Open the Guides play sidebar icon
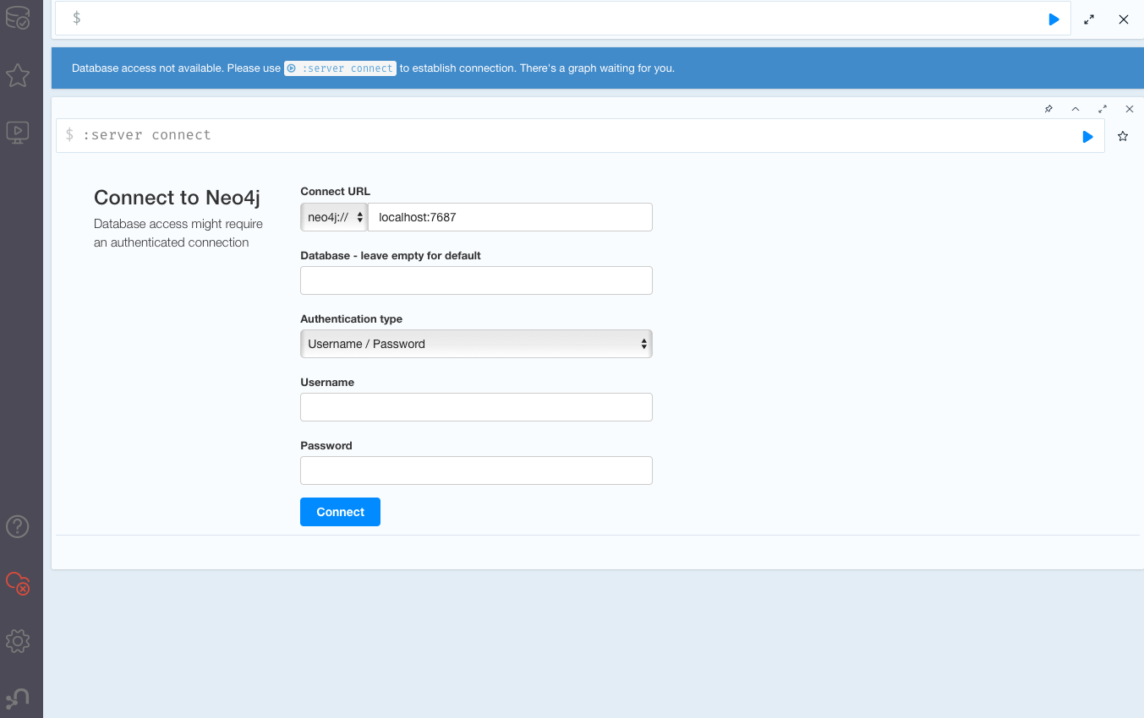Viewport: 1144px width, 718px height. [18, 132]
